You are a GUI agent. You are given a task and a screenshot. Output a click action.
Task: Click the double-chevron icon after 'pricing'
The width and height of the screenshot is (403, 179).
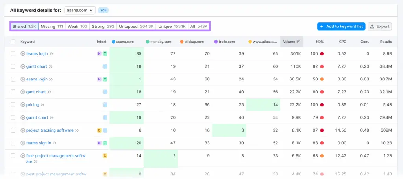pos(43,105)
